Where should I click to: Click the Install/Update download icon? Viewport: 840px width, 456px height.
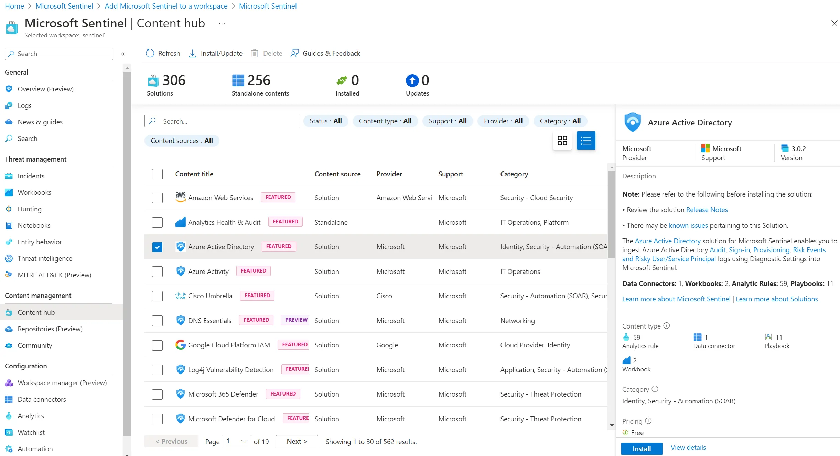click(x=192, y=53)
